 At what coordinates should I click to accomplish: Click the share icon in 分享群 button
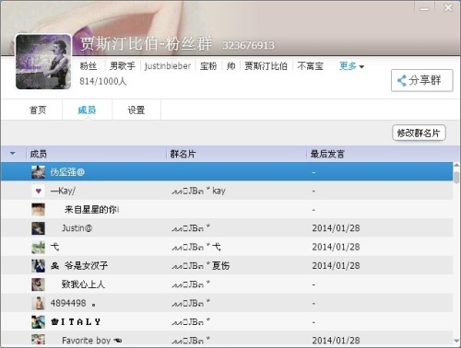402,80
